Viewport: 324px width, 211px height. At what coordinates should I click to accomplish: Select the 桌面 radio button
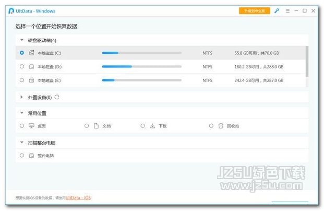[22, 126]
